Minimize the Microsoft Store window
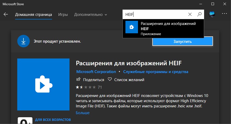 click(x=201, y=4)
